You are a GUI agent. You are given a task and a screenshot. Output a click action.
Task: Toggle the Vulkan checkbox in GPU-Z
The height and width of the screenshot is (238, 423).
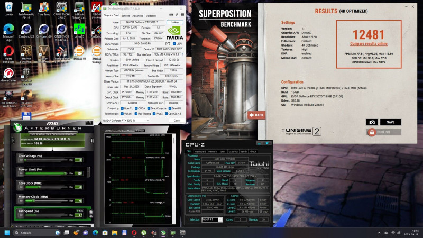[x=122, y=114]
